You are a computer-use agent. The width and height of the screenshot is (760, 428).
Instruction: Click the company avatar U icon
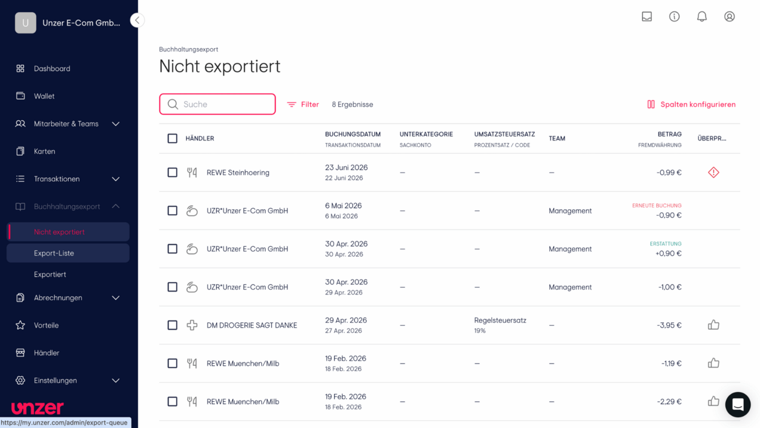(x=26, y=23)
